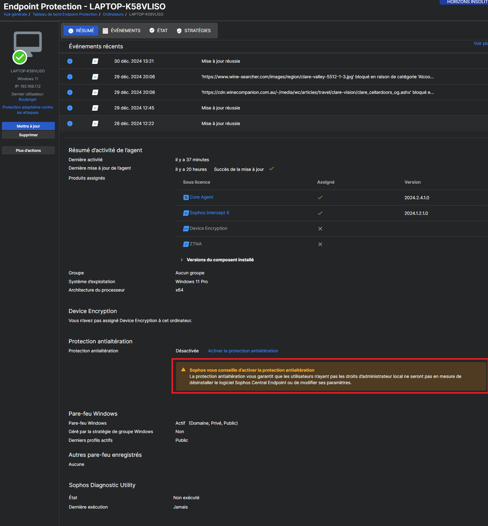Click endpoint product icon for 28 déc. 12:22 event
This screenshot has width=488, height=526.
(95, 123)
